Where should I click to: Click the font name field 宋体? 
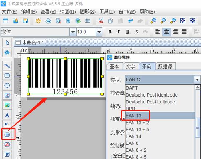tap(35, 32)
